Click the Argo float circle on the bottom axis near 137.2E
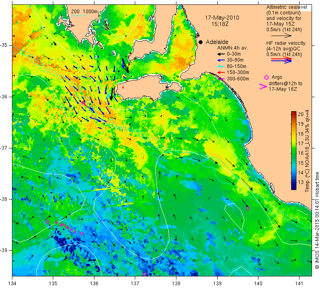Image resolution: width=320 pixels, height=288 pixels. [144, 274]
